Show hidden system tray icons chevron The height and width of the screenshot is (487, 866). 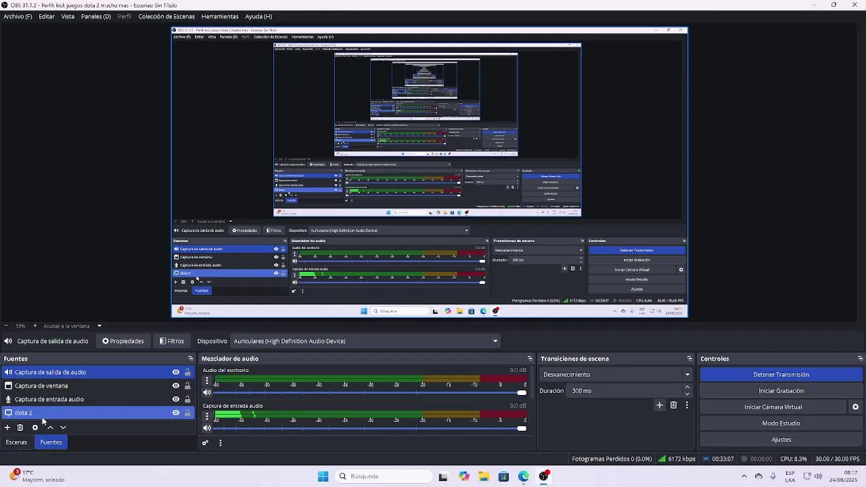click(x=744, y=476)
